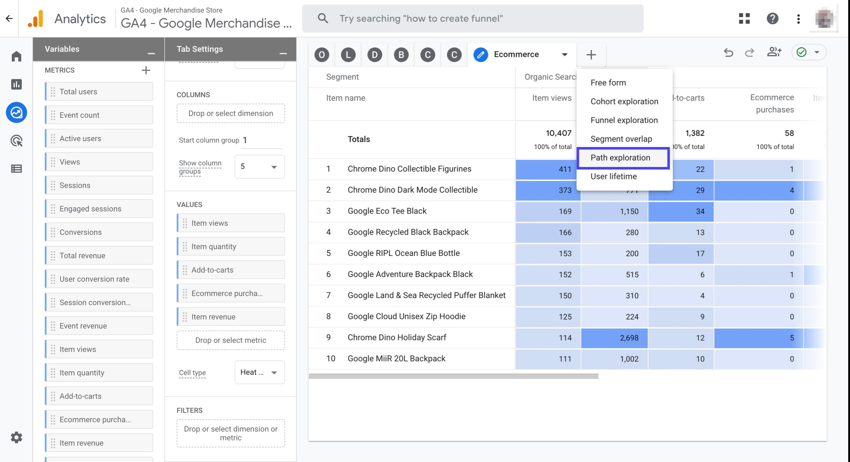850x462 pixels.
Task: Click the Analytics logo icon
Action: (x=36, y=18)
